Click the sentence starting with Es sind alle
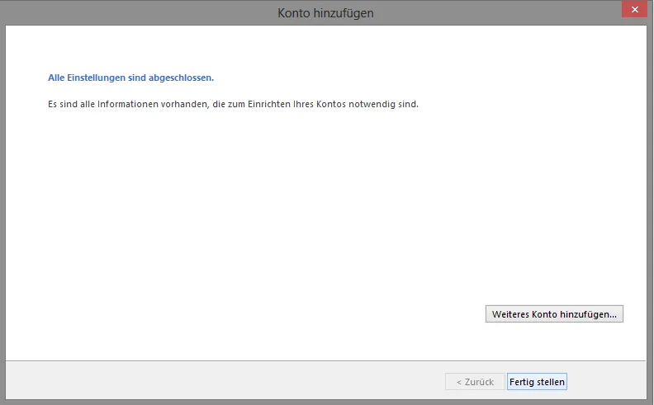Screen dimensions: 654x405 pyautogui.click(x=233, y=105)
